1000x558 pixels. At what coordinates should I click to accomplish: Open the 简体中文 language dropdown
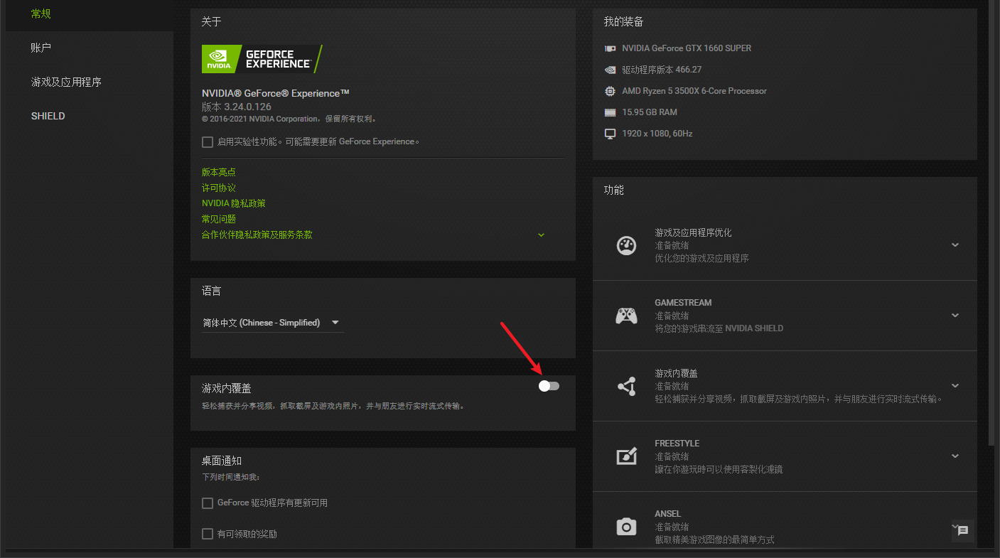pos(272,323)
